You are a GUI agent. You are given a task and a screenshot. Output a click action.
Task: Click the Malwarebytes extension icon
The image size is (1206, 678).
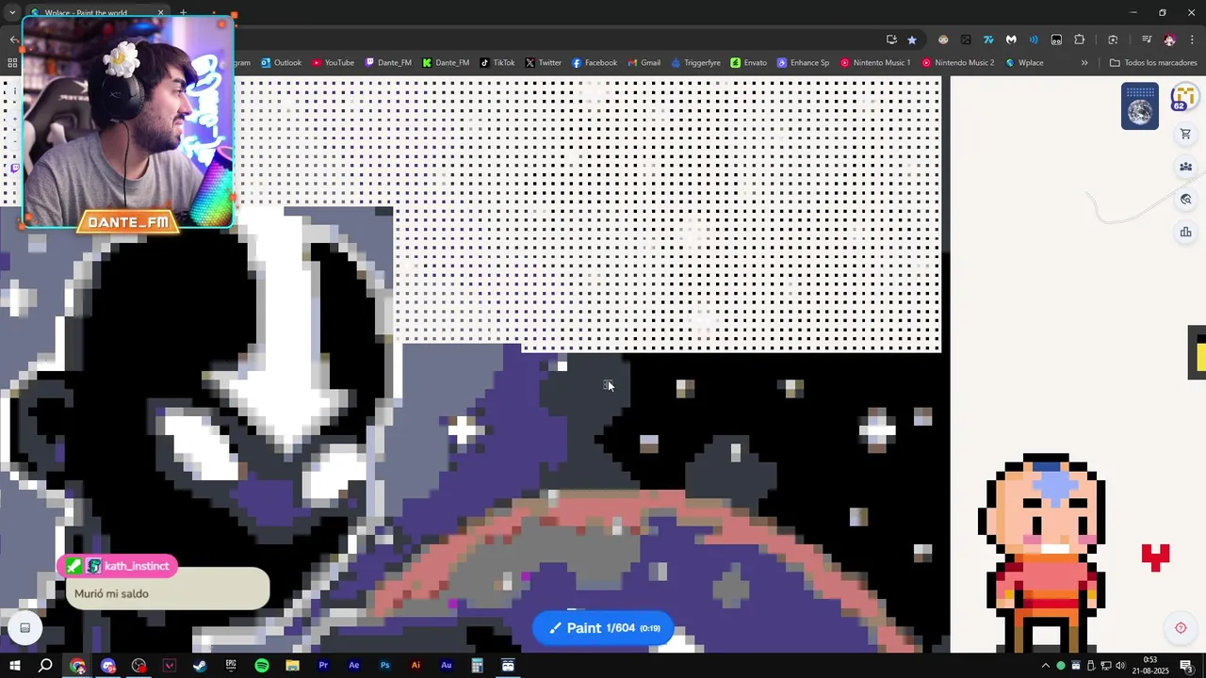click(1011, 40)
